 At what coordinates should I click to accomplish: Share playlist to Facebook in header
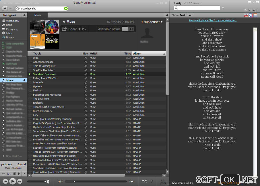tap(80, 29)
